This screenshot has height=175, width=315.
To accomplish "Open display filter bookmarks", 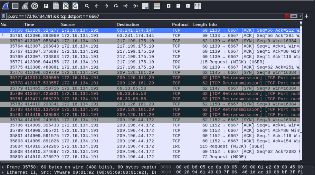I will [x=3, y=16].
